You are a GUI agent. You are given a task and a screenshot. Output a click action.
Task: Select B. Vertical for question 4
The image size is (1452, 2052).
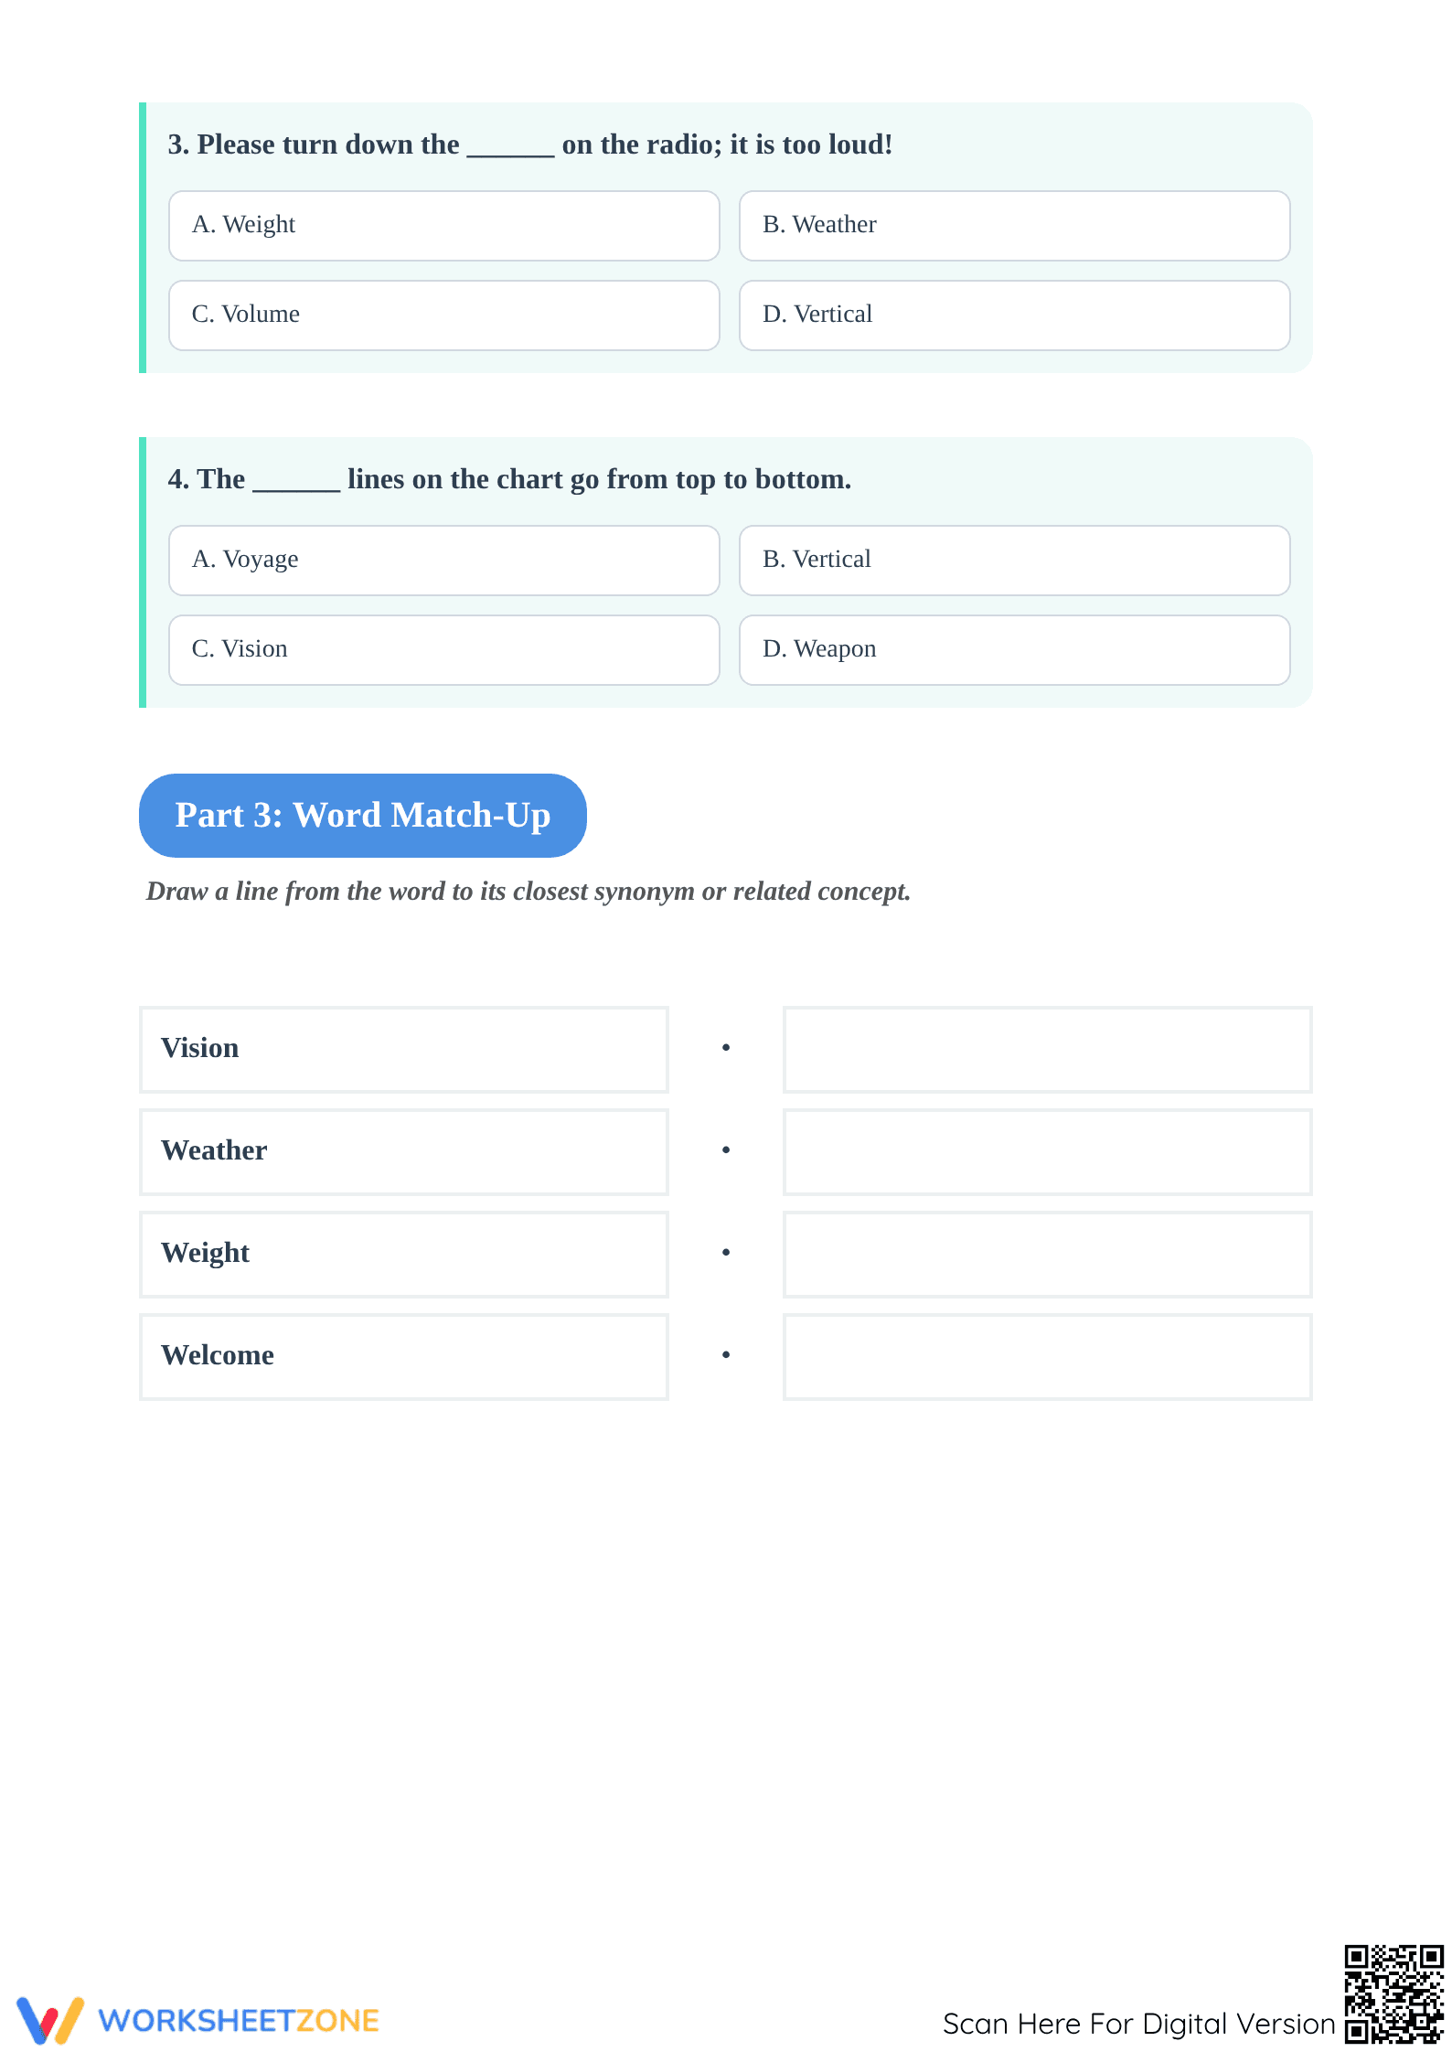tap(1014, 561)
